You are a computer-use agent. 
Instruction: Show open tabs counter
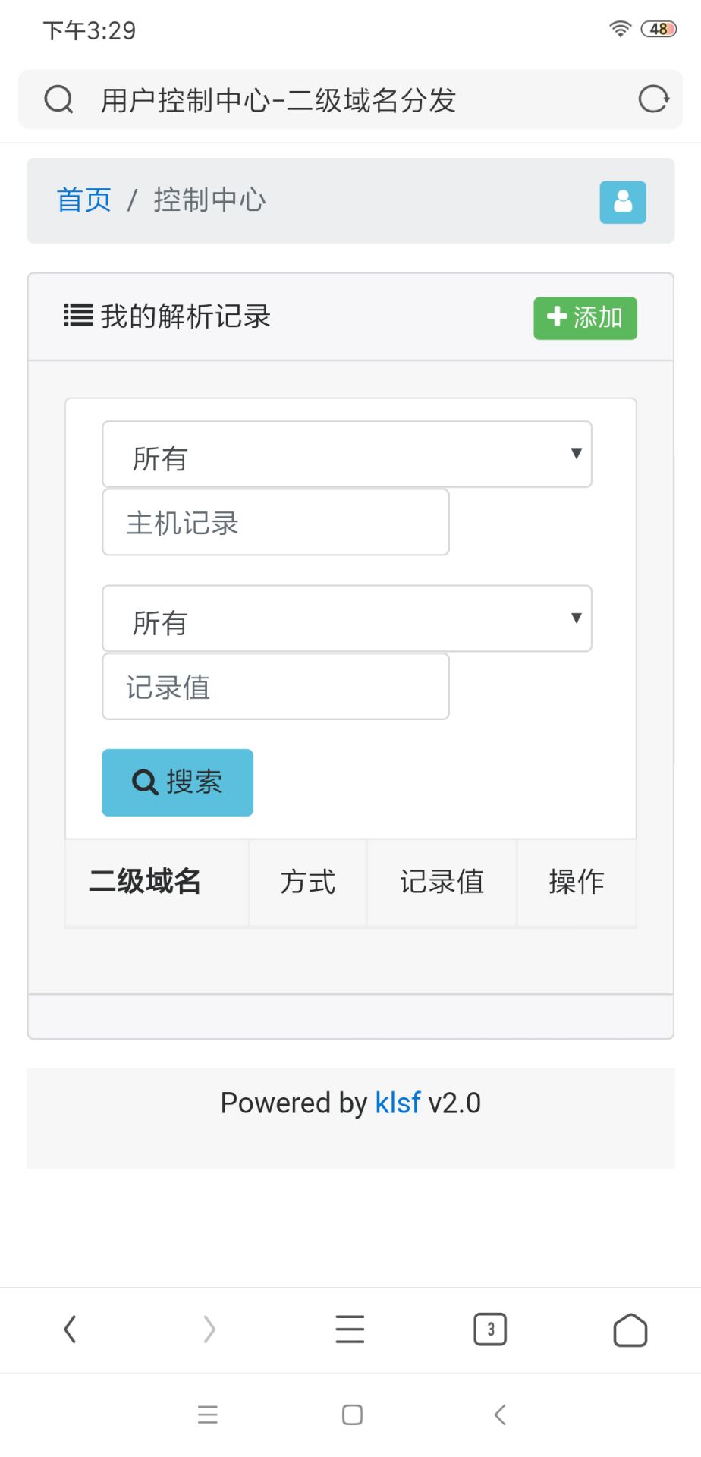[490, 1330]
